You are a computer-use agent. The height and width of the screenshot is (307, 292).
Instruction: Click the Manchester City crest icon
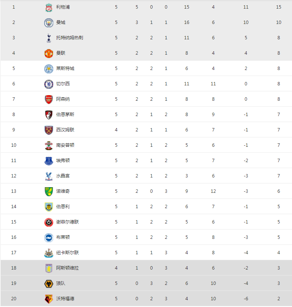pos(49,23)
